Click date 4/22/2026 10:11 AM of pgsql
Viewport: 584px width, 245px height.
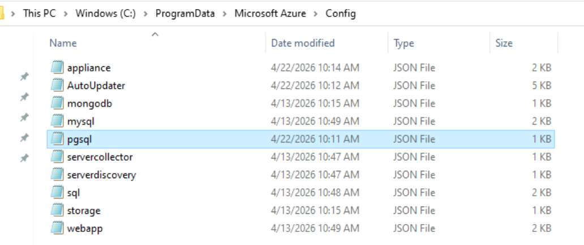click(315, 139)
